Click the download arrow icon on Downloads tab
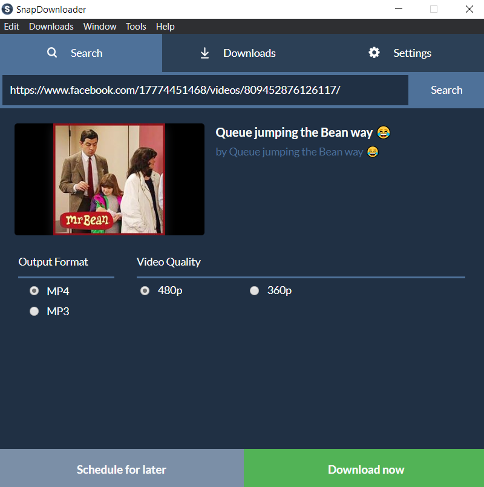This screenshot has width=484, height=487. click(x=204, y=53)
